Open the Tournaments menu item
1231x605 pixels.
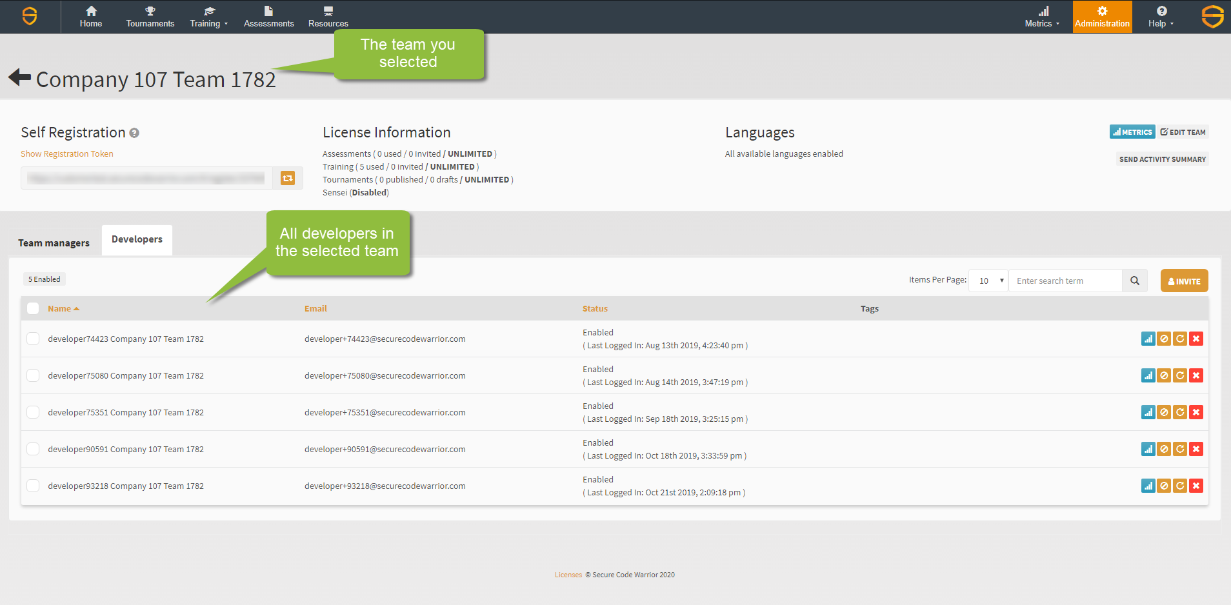pos(150,17)
